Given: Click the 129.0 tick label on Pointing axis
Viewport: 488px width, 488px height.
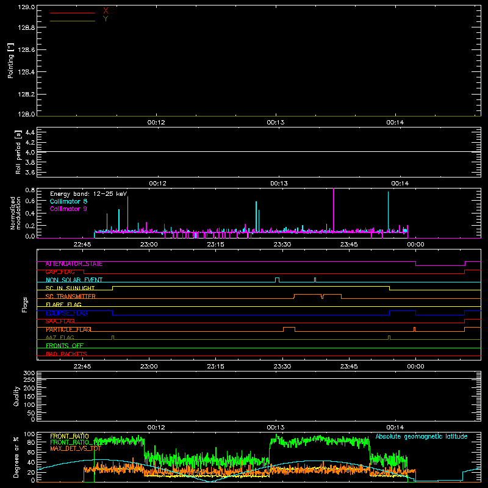Looking at the screenshot, I should [x=26, y=7].
